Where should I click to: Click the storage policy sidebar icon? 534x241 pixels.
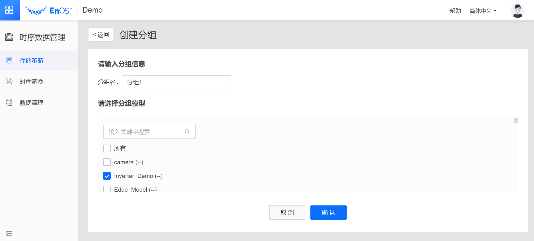[9, 61]
